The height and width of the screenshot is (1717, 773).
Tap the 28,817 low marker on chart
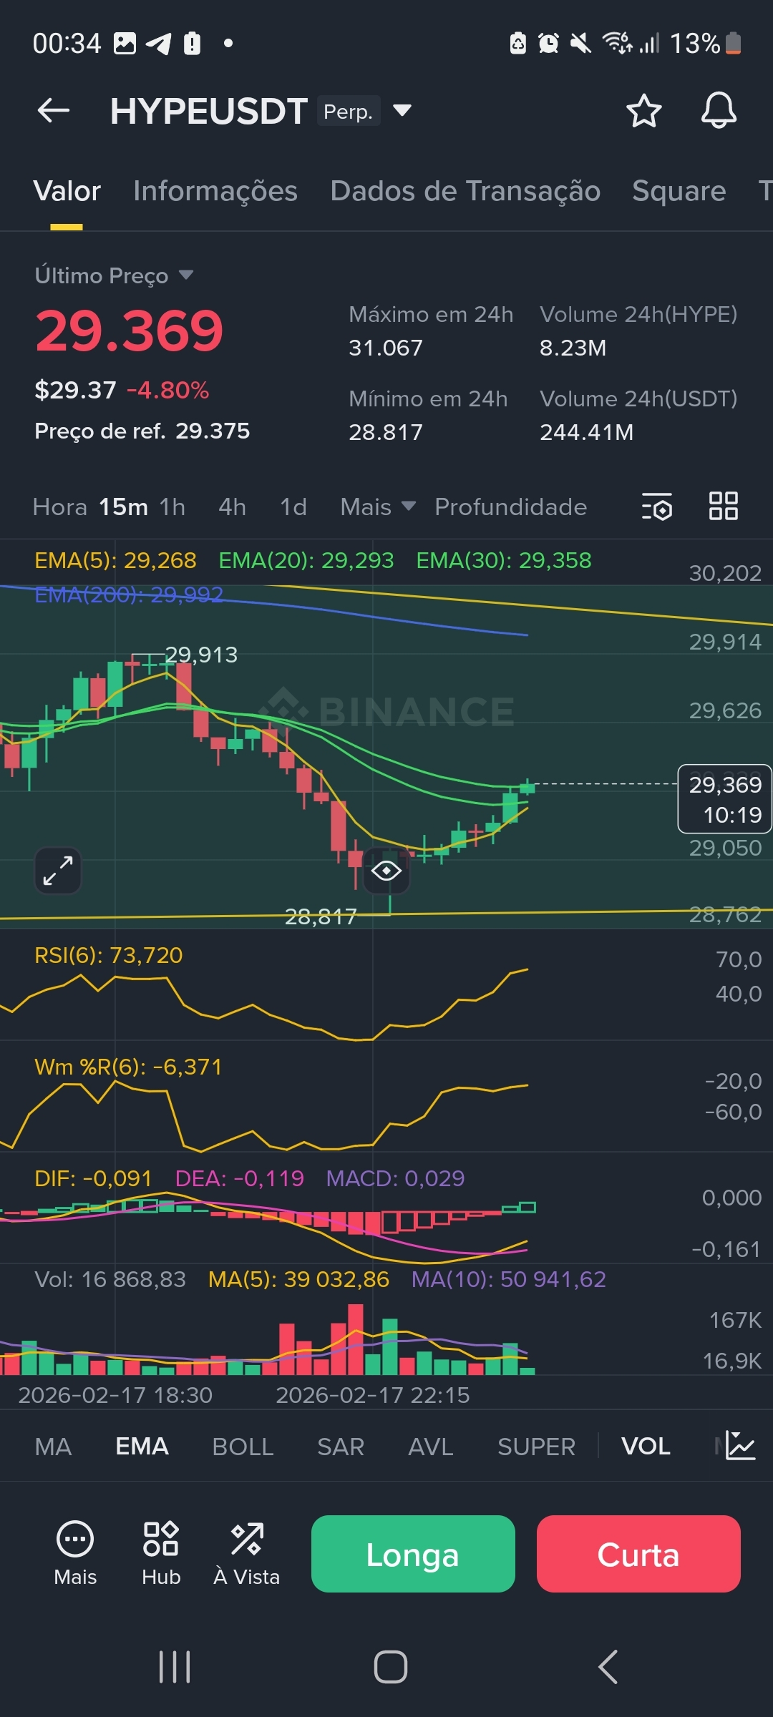pyautogui.click(x=321, y=916)
